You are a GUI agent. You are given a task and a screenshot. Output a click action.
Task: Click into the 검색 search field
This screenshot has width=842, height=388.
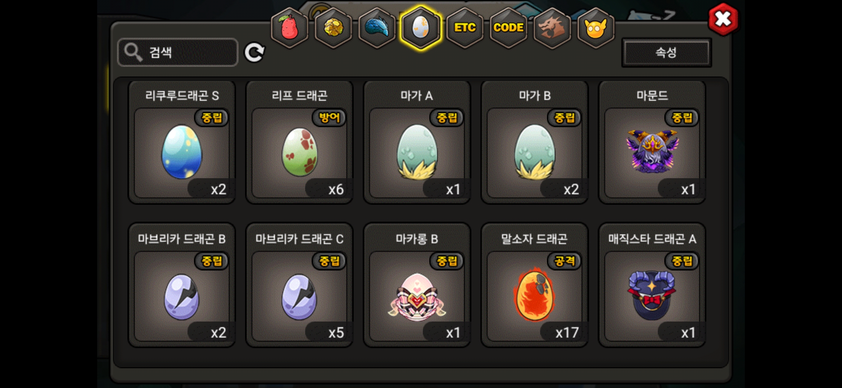coord(178,52)
